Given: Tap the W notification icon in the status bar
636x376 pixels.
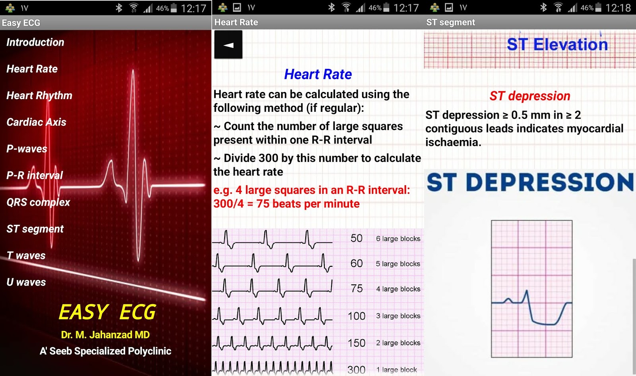Looking at the screenshot, I should point(462,7).
